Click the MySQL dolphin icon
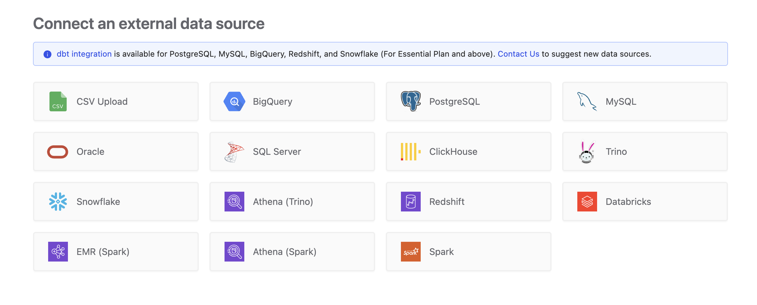This screenshot has width=757, height=305. [587, 101]
